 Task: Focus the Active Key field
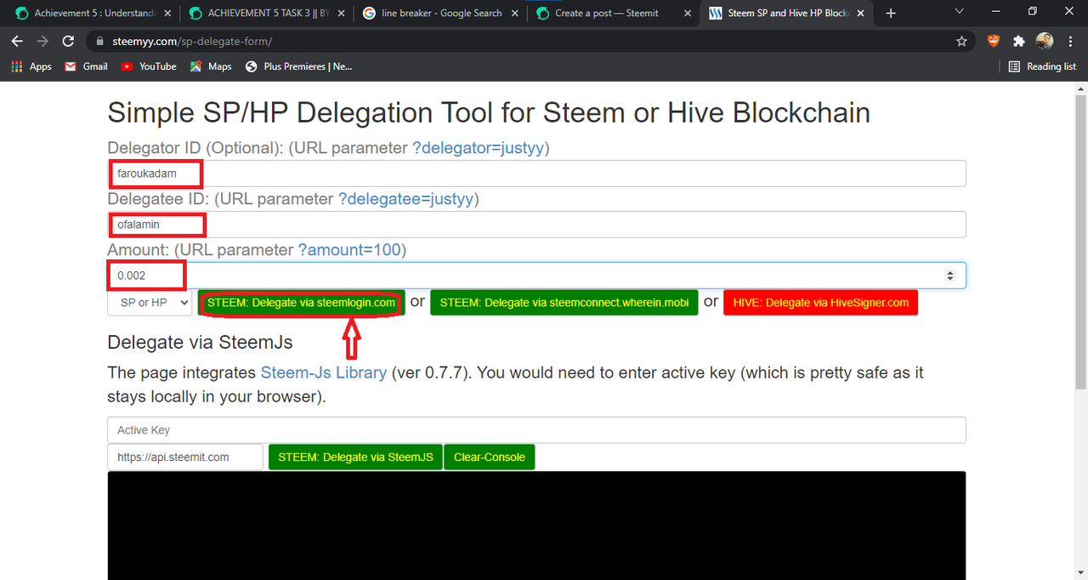click(536, 430)
